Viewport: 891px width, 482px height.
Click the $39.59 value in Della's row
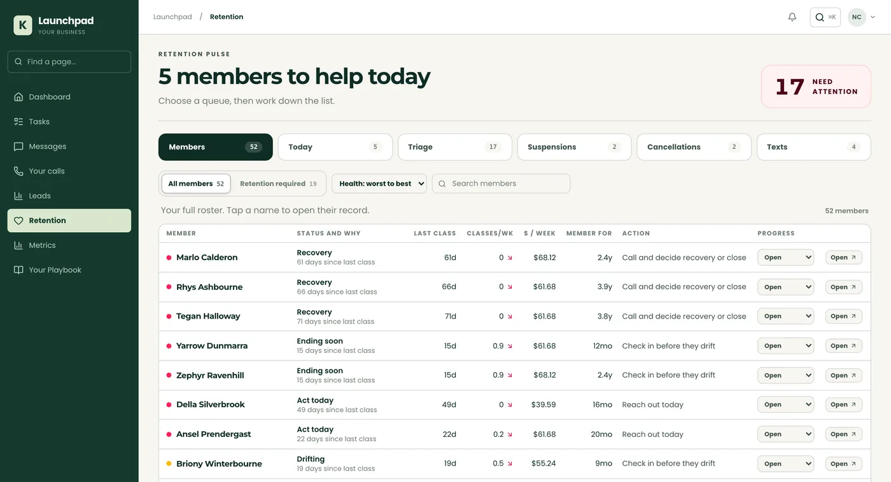point(544,404)
